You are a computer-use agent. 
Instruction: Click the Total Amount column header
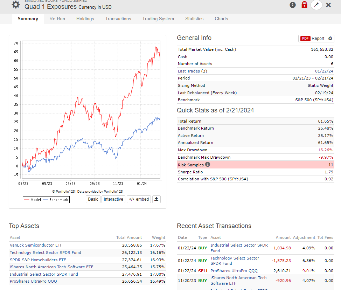129,237
